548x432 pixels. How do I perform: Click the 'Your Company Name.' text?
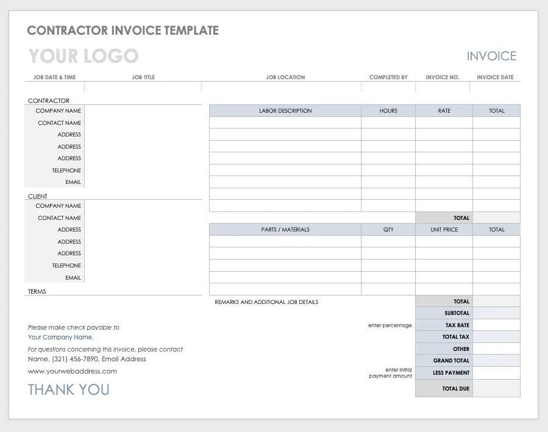coord(61,338)
